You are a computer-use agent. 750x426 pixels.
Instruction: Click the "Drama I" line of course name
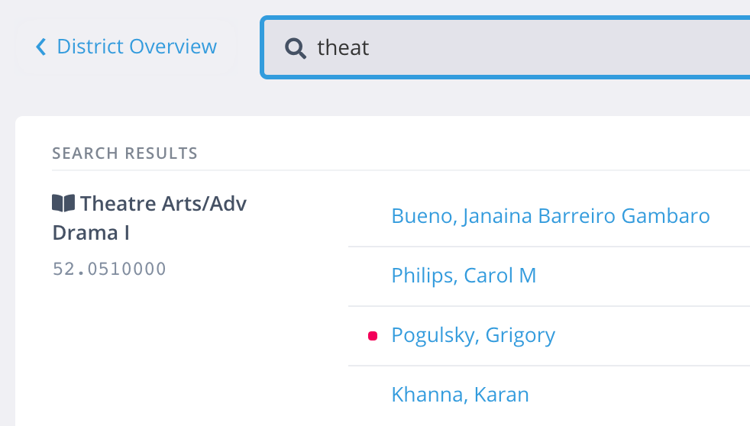point(91,233)
